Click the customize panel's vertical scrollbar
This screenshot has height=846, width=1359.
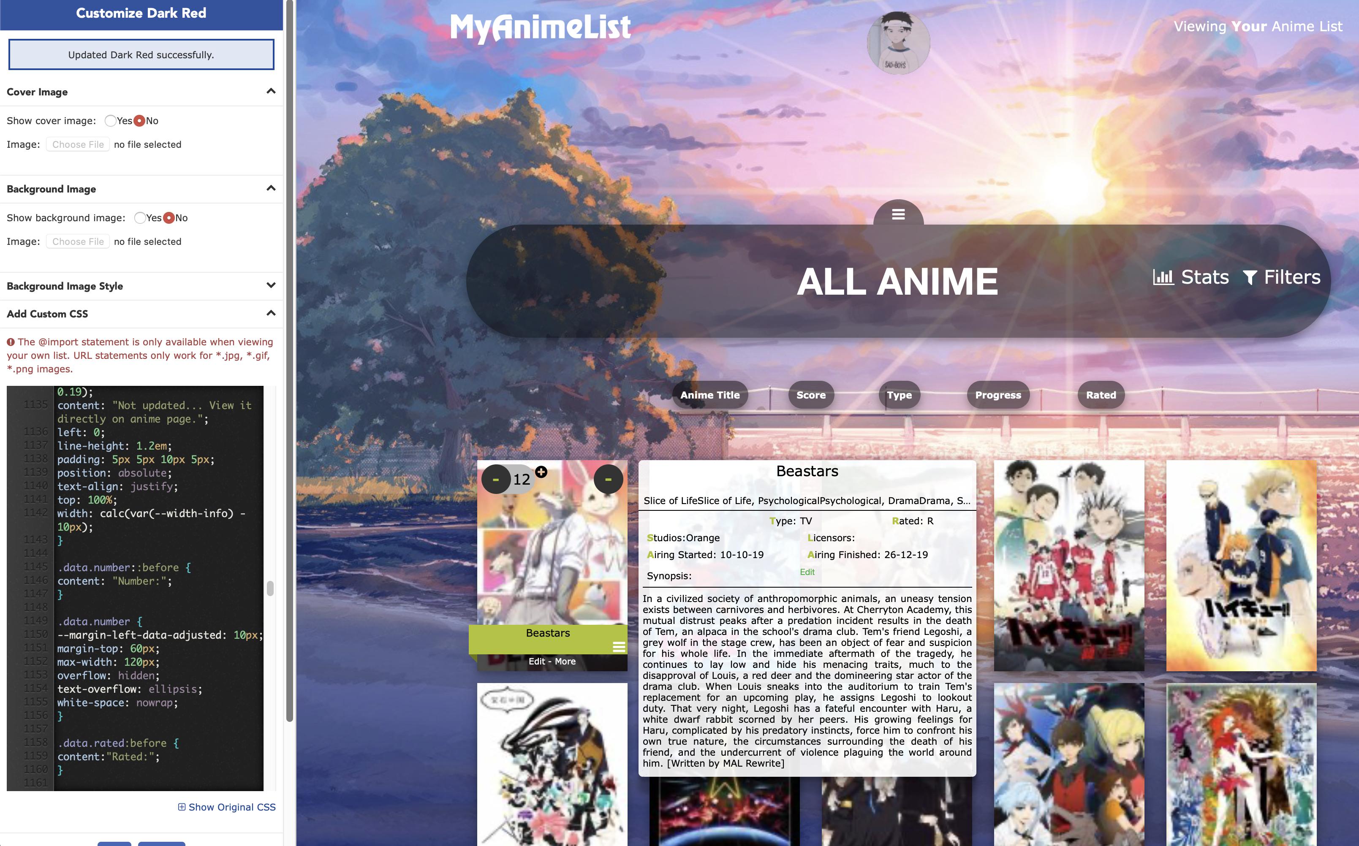click(289, 361)
